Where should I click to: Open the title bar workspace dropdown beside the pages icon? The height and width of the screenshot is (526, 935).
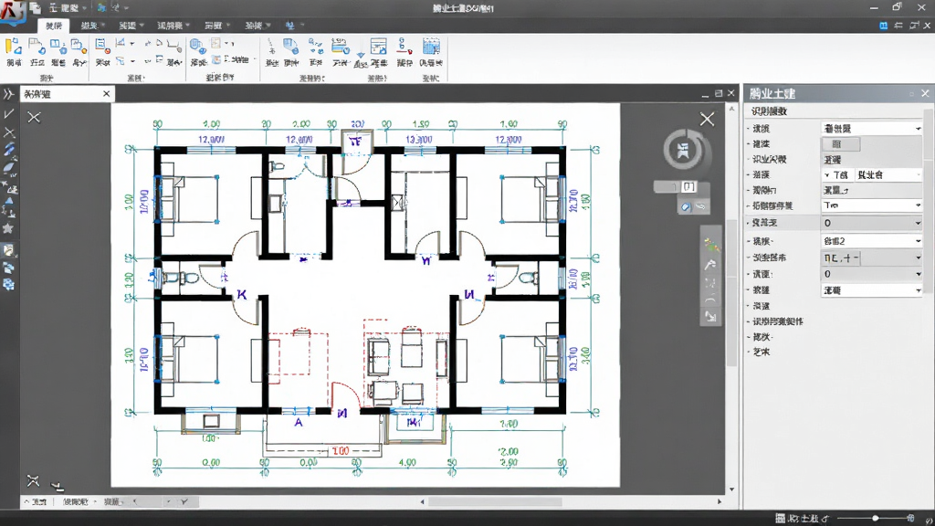point(68,8)
